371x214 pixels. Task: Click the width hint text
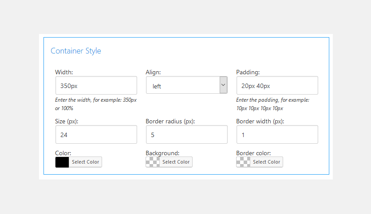click(x=96, y=104)
